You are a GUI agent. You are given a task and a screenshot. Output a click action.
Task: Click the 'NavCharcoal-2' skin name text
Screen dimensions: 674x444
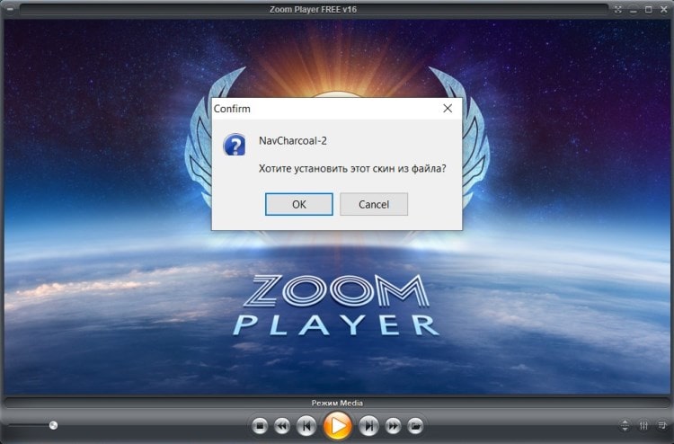click(x=293, y=140)
